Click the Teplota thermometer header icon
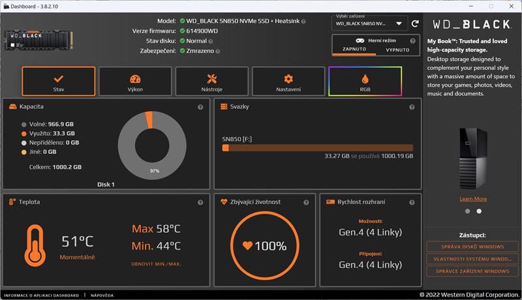This screenshot has width=522, height=300. (x=12, y=202)
